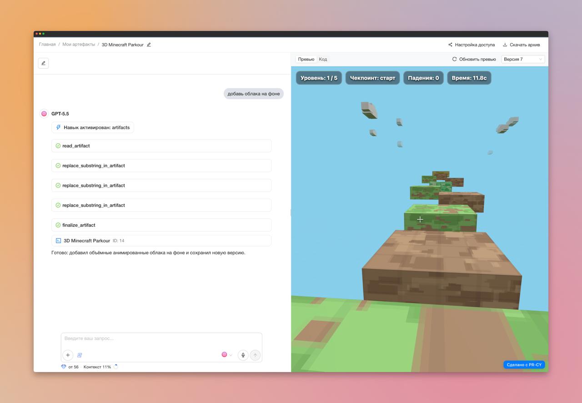Open the Версия 7 version dropdown
The image size is (582, 403).
523,59
